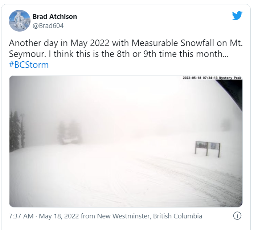This screenshot has width=262, height=230.
Task: Open the tweet info circle icon
Action: tap(237, 215)
